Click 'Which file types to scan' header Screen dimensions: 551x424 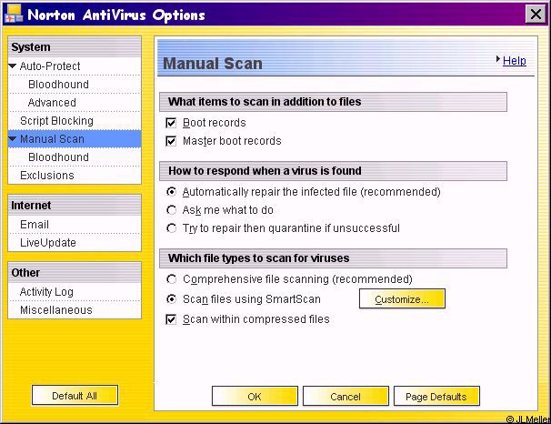pos(333,258)
